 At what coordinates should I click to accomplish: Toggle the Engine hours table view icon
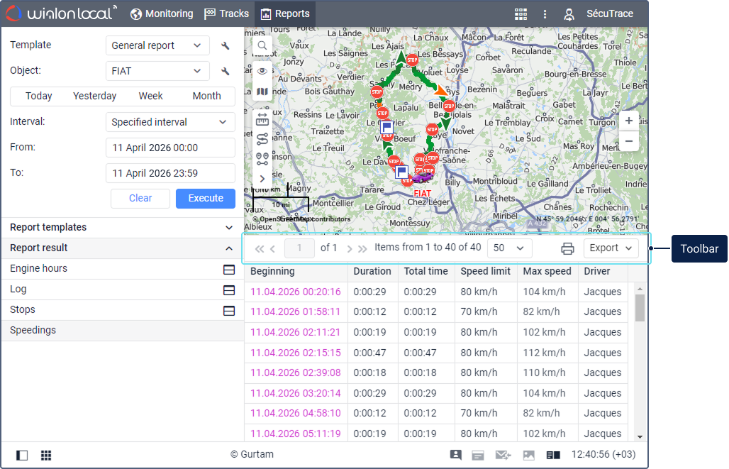229,270
